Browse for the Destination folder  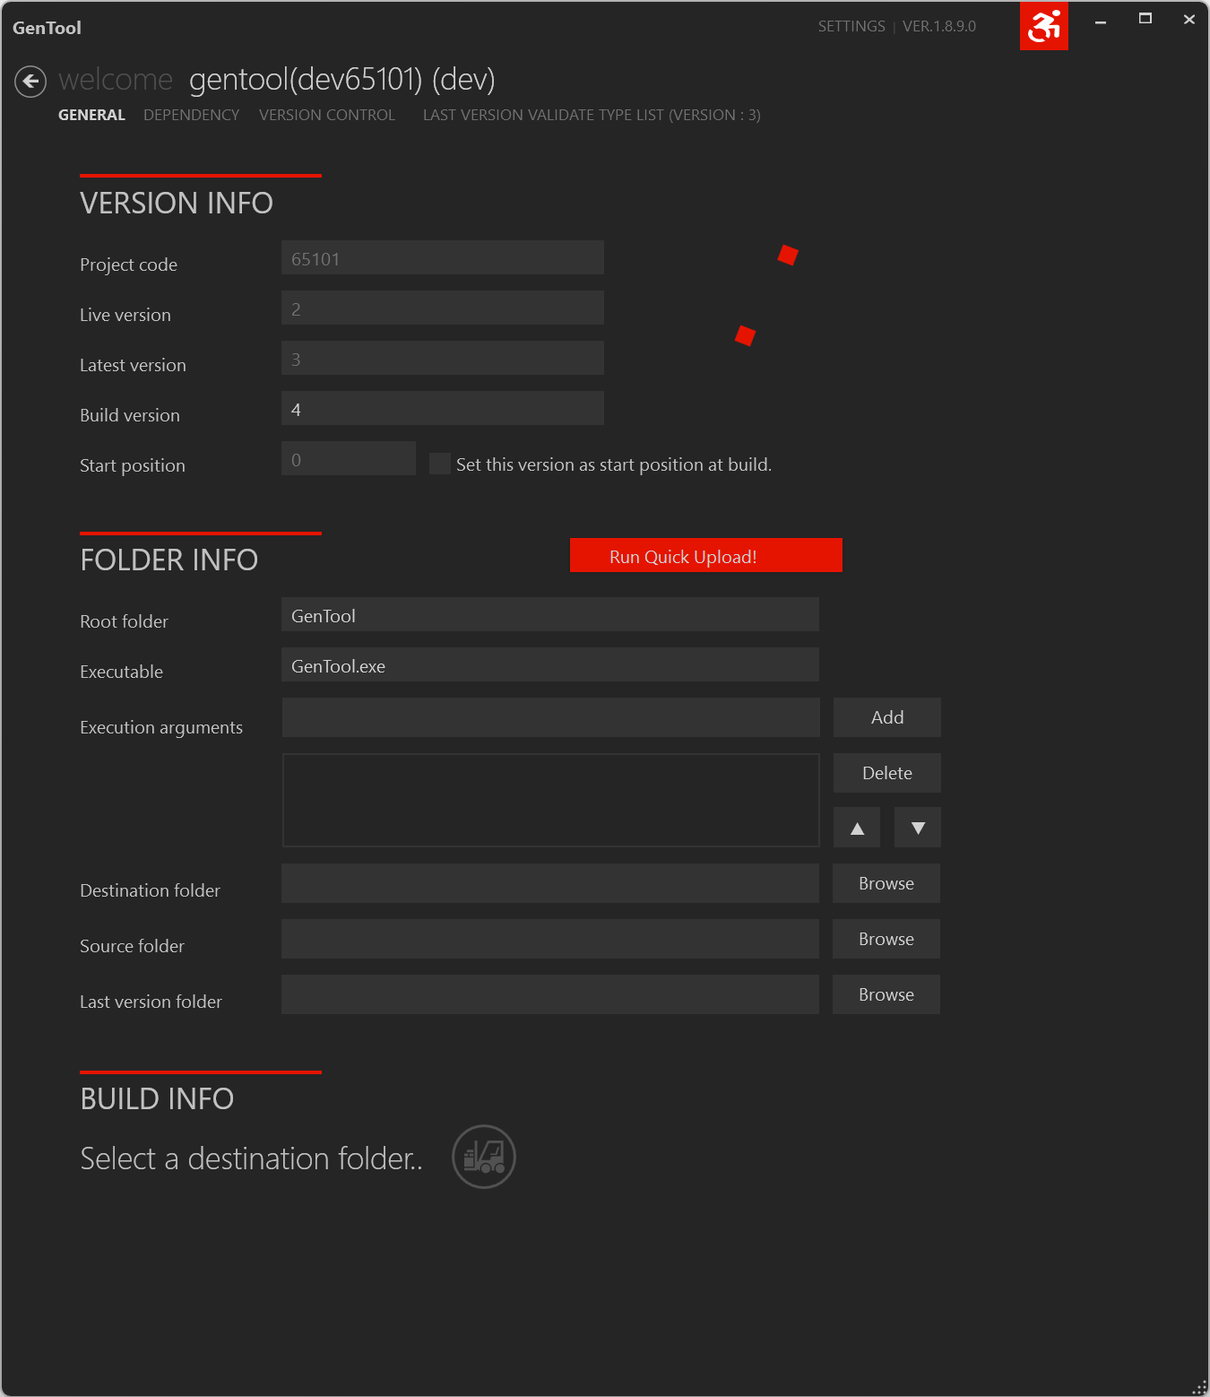[886, 883]
